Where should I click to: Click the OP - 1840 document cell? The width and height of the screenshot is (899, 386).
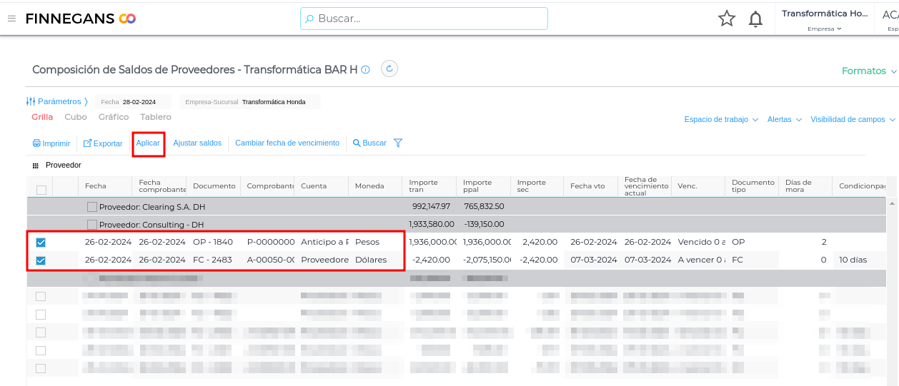pyautogui.click(x=213, y=242)
